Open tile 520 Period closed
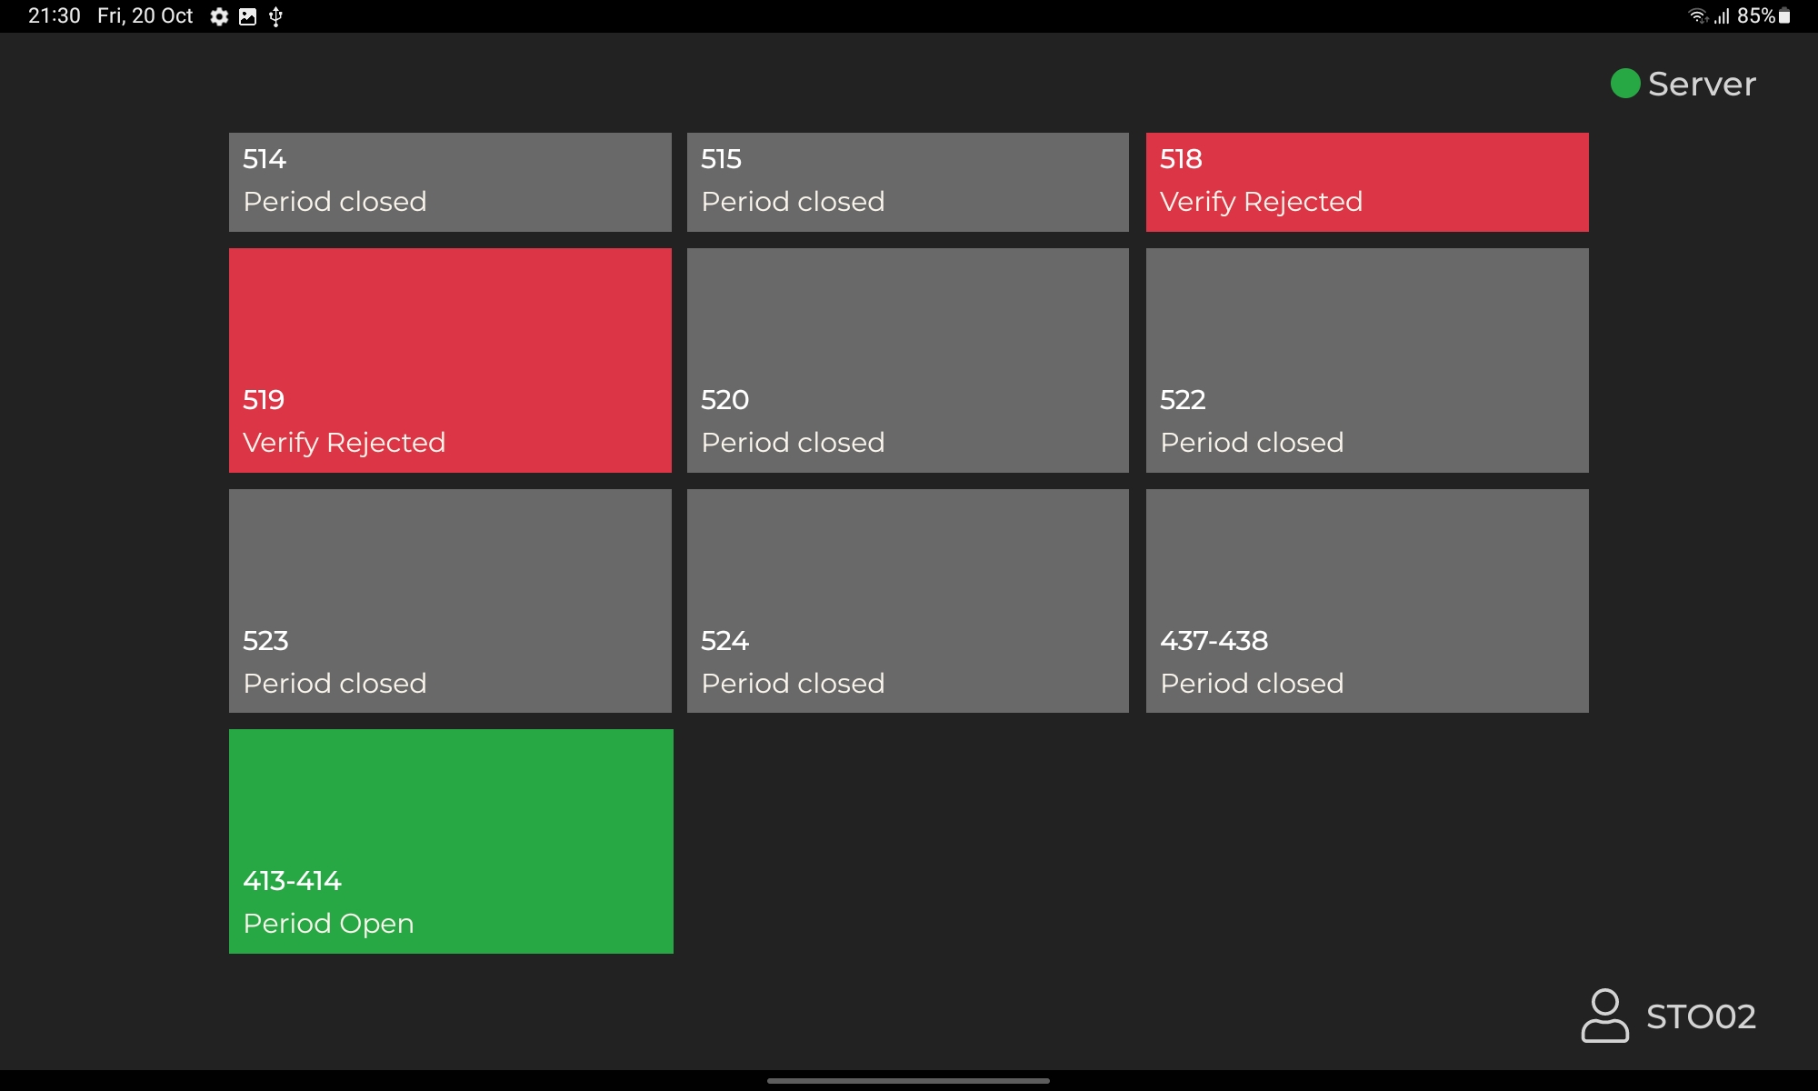The image size is (1818, 1091). pyautogui.click(x=907, y=360)
